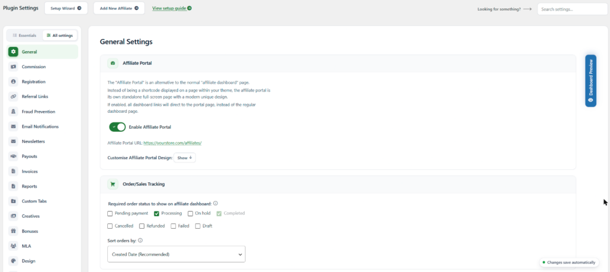Open the Dashboard Preview side button

pyautogui.click(x=590, y=81)
